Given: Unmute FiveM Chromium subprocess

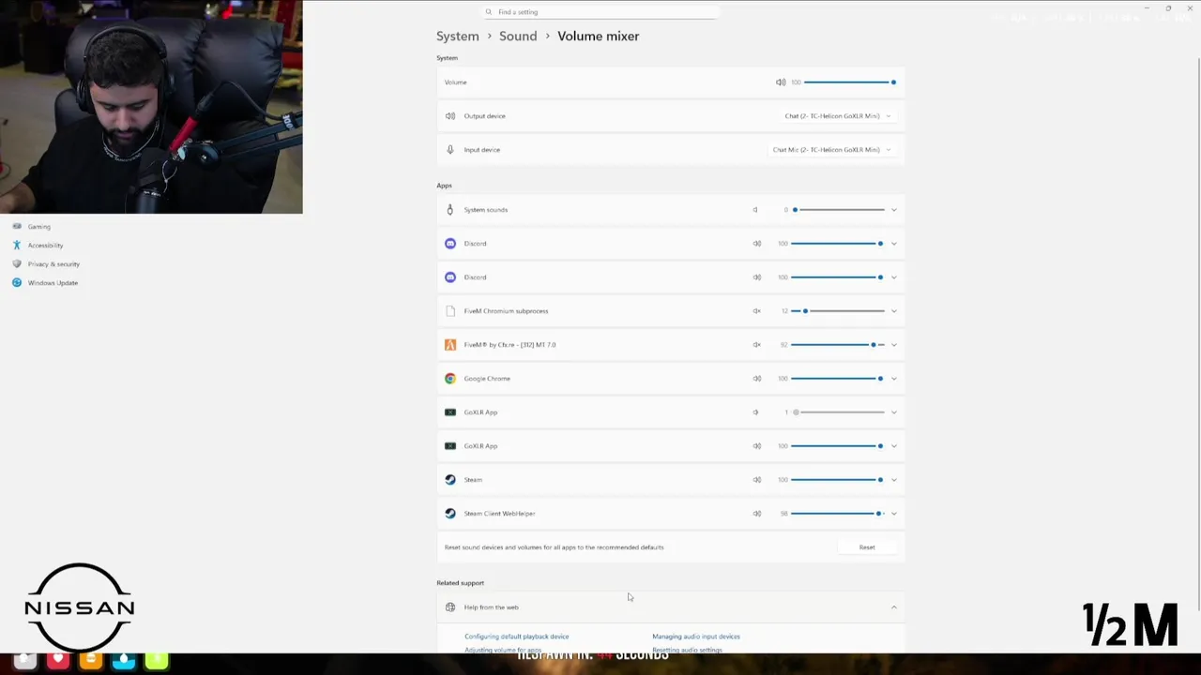Looking at the screenshot, I should [x=756, y=311].
